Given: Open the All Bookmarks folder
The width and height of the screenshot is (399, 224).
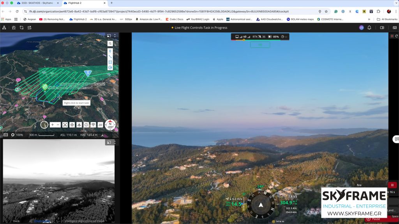Looking at the screenshot, I should click(387, 19).
